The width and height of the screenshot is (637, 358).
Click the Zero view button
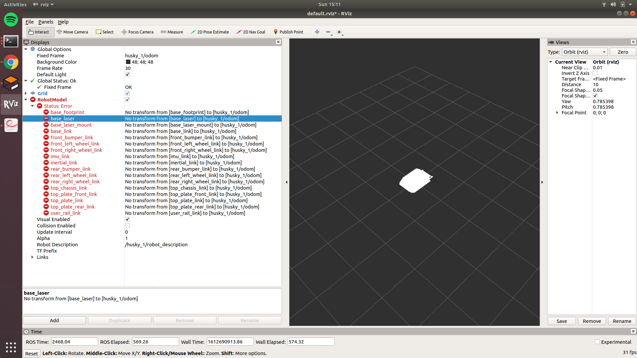623,52
